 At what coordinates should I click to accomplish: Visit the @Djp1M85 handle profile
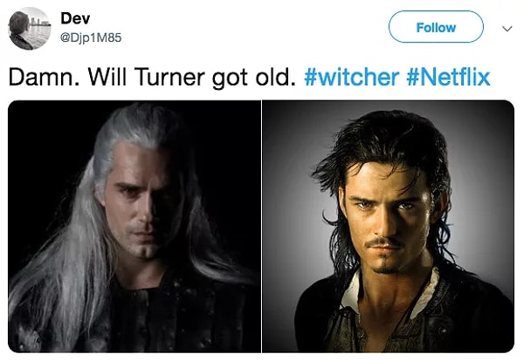[91, 37]
